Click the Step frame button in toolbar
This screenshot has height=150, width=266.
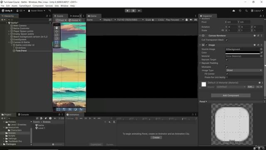tap(139, 11)
